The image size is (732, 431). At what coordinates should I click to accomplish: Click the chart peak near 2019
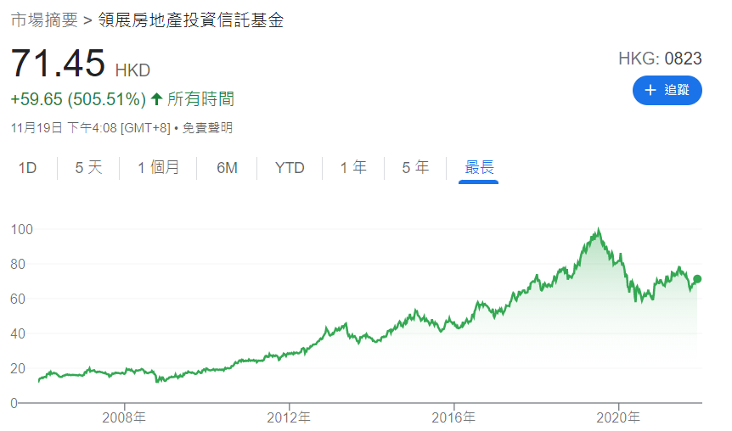click(x=598, y=230)
